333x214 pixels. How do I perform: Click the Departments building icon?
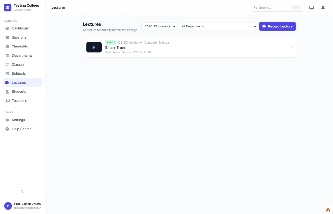(7, 56)
